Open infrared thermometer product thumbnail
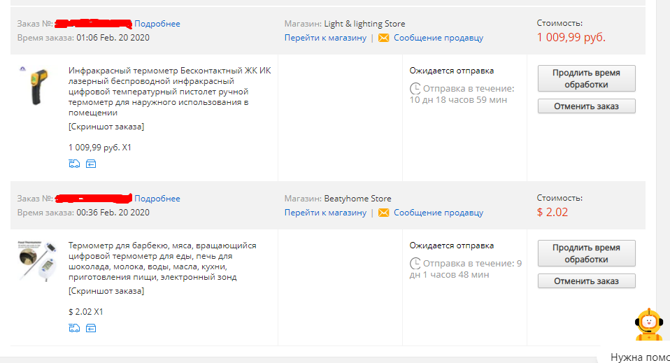This screenshot has width=670, height=363. point(35,85)
